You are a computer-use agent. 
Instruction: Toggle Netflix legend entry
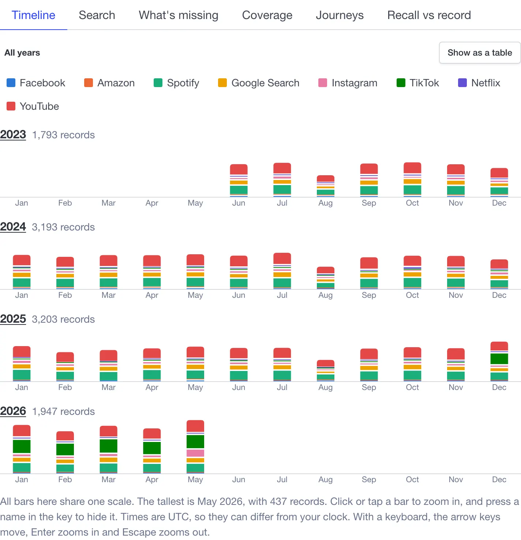pos(479,83)
